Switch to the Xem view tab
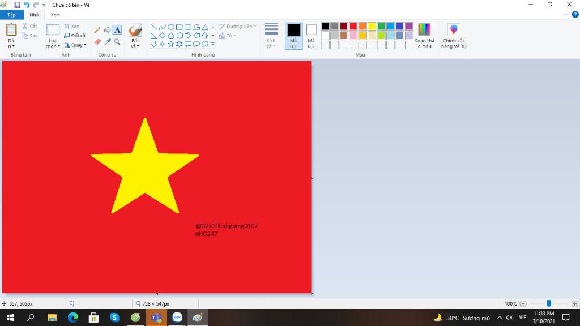The height and width of the screenshot is (326, 580). [55, 15]
